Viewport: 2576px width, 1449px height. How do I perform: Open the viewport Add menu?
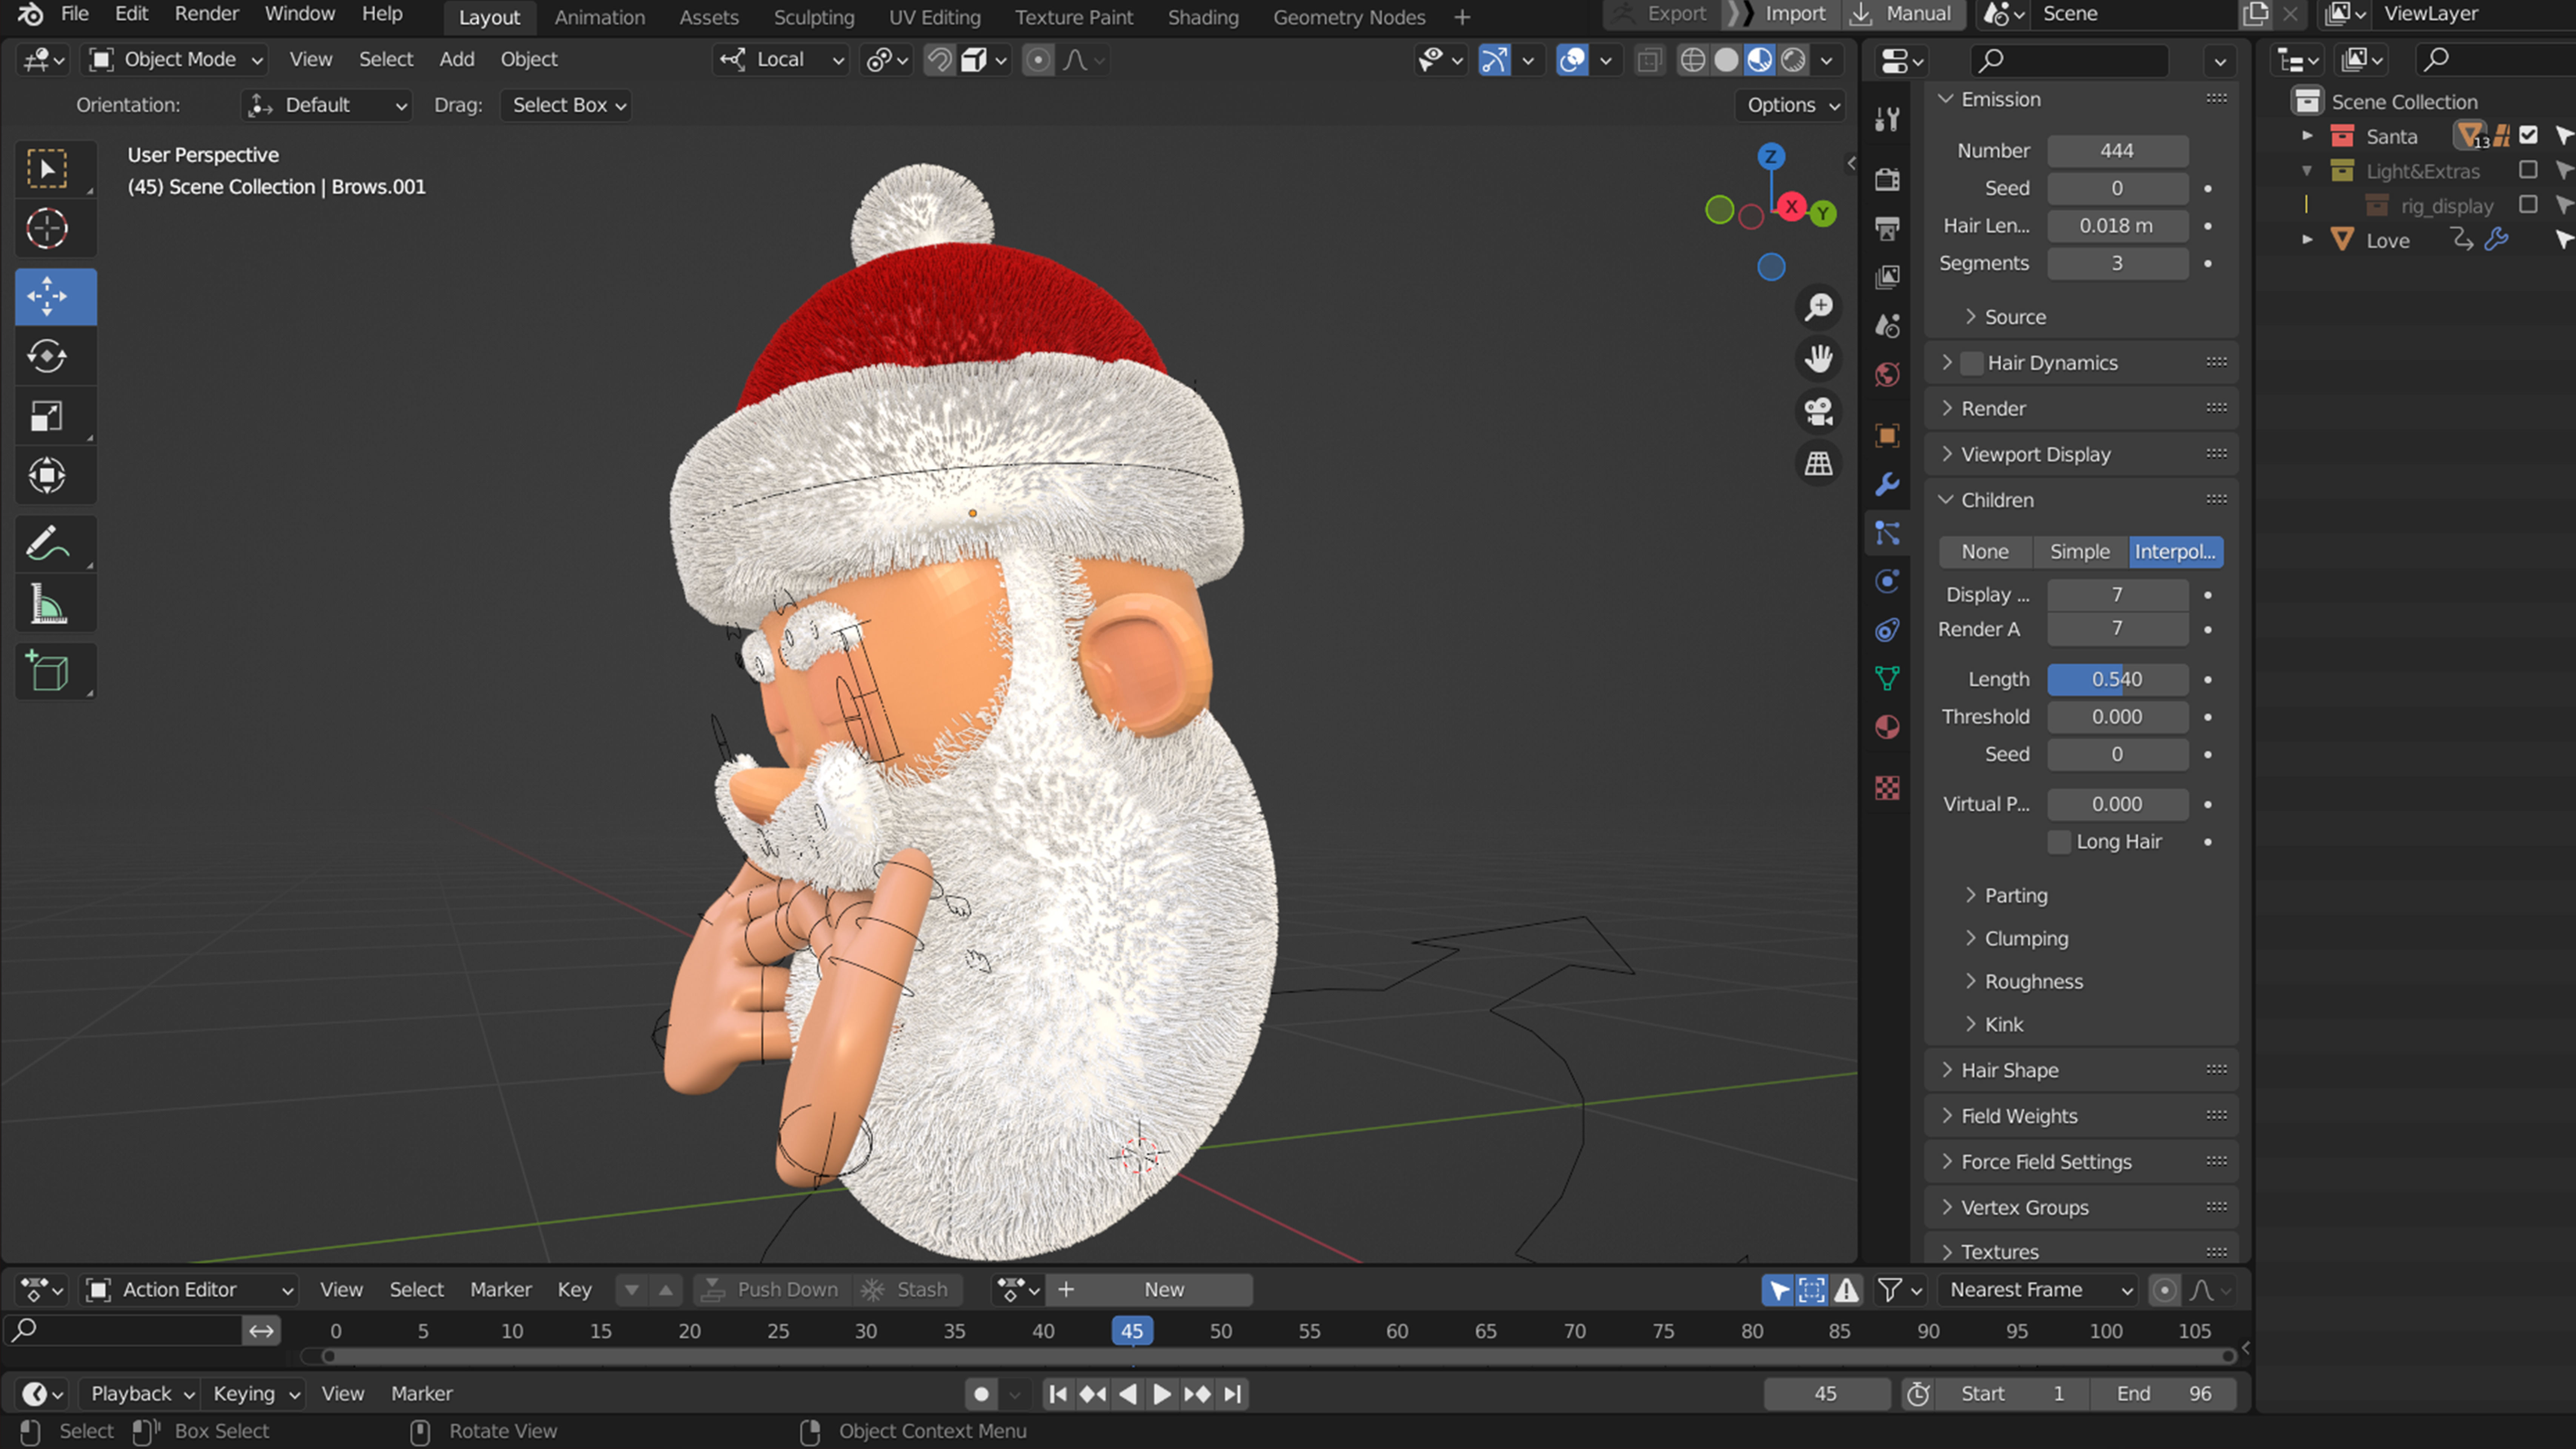(x=457, y=60)
